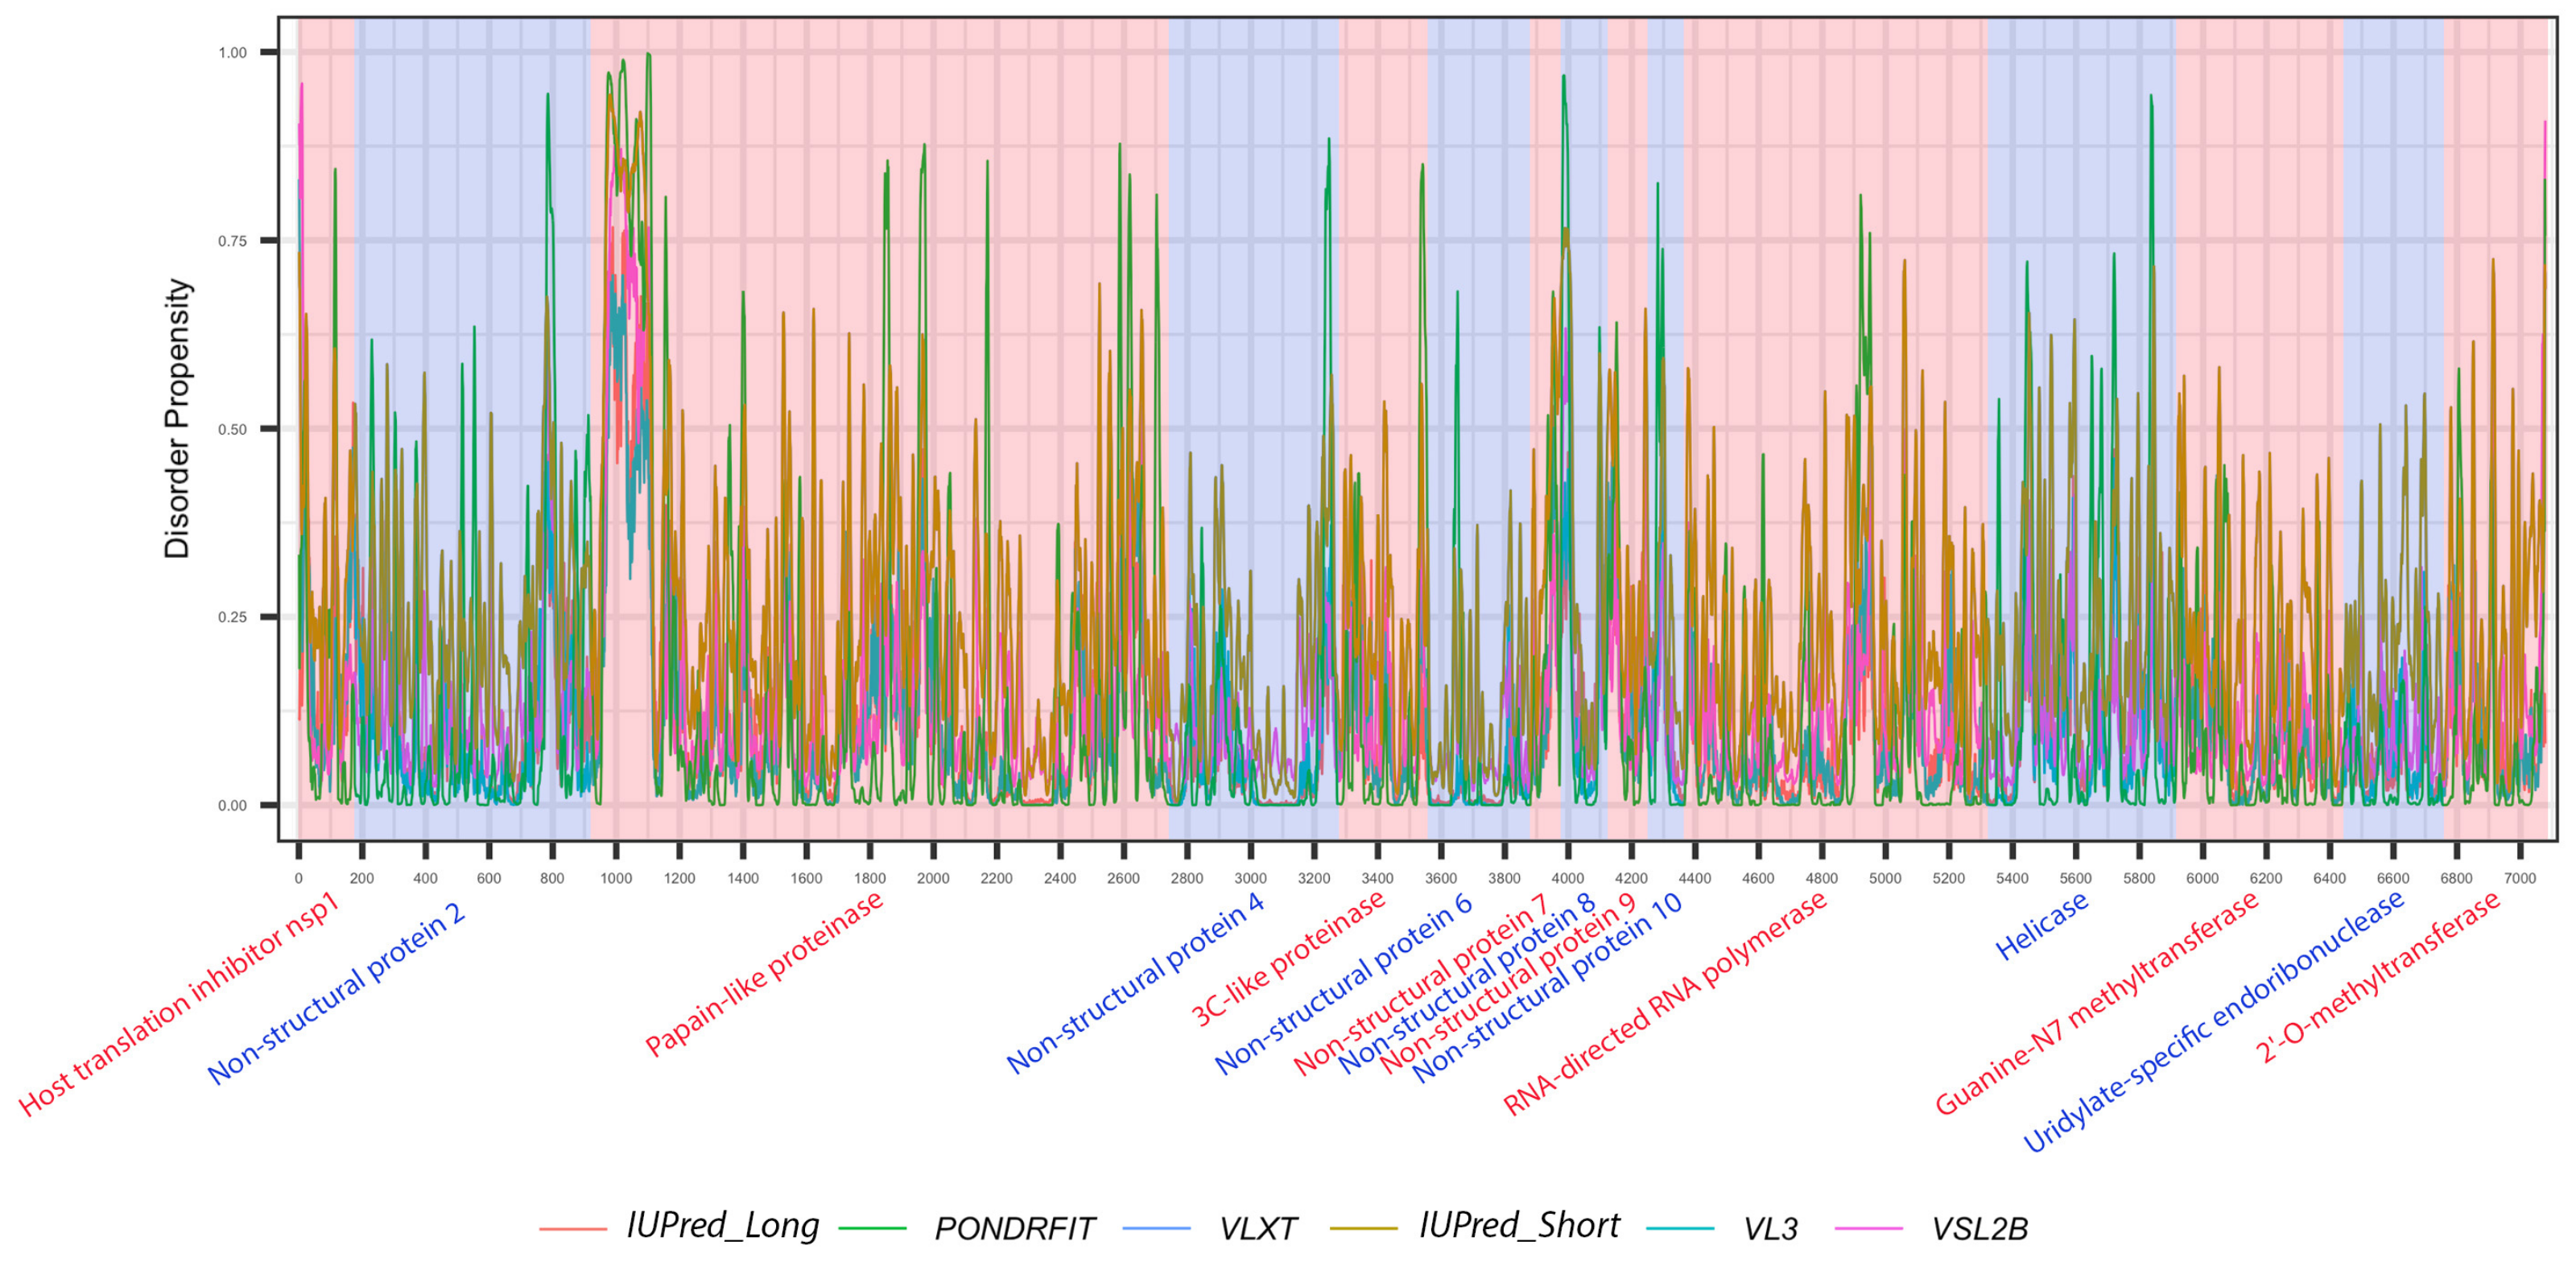
Task: Click the Non-structural protein 2 label
Action: 336,993
